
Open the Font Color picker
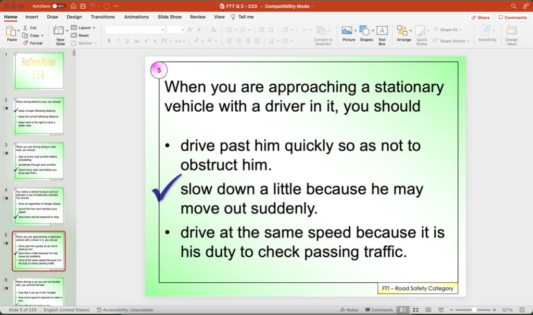click(210, 41)
